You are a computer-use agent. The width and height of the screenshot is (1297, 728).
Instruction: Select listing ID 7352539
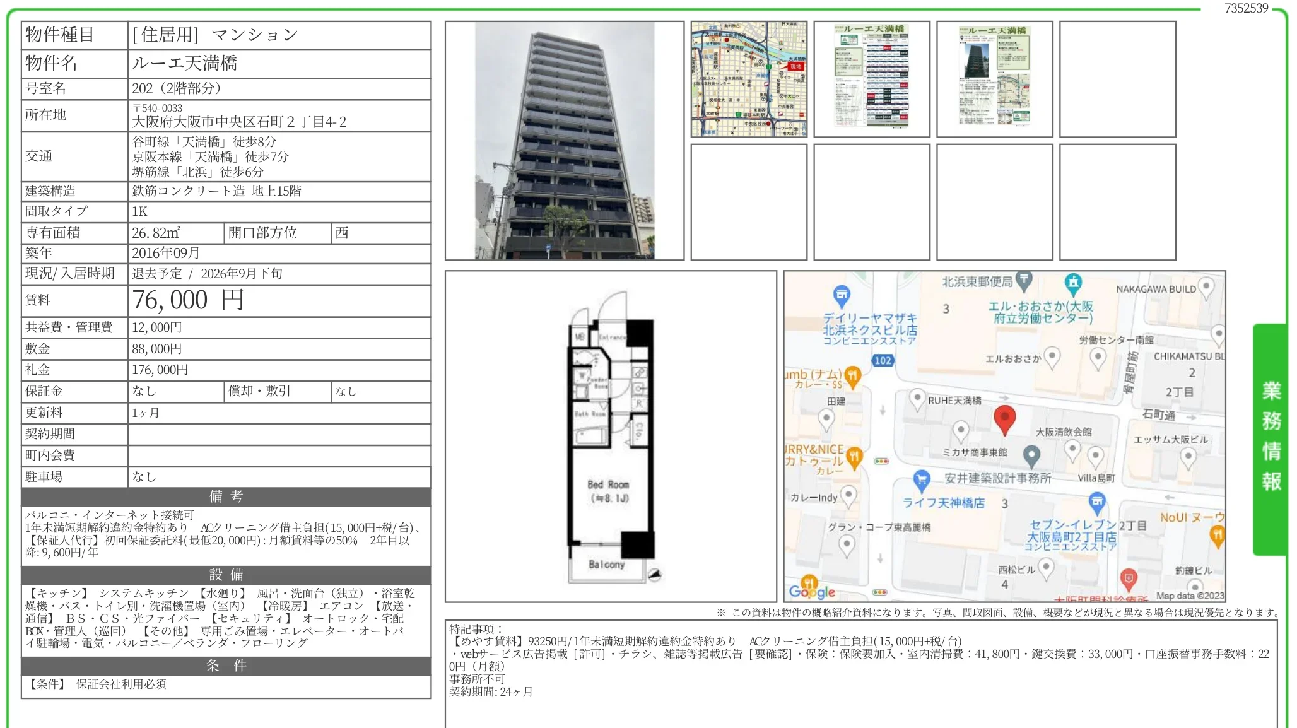[x=1246, y=8]
